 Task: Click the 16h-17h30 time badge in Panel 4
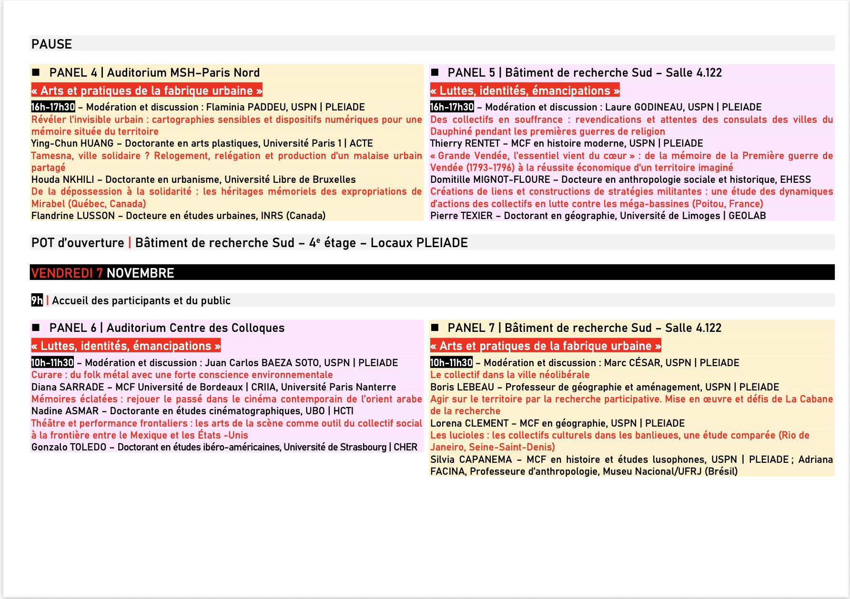(53, 107)
